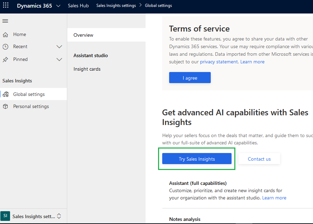Open the Sales Insights sett... area switcher
The height and width of the screenshot is (224, 313).
coord(33,216)
